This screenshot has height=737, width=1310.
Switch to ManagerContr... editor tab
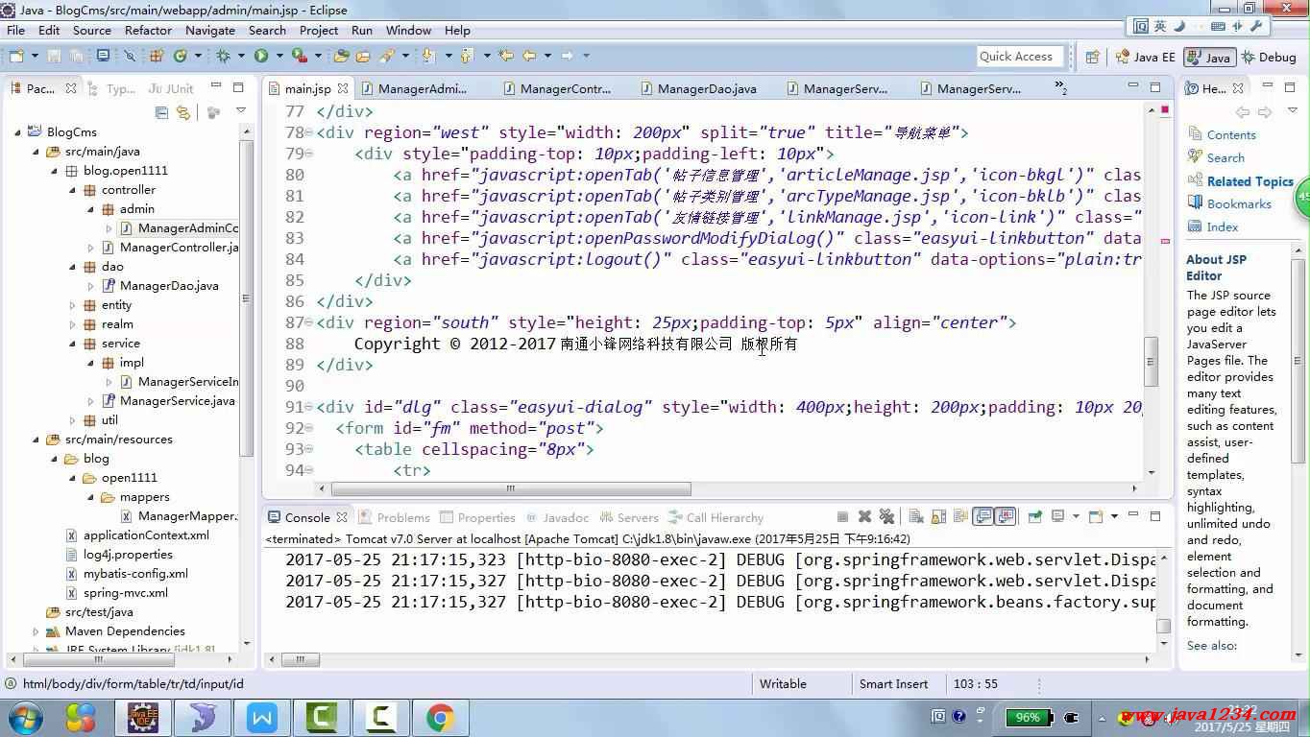click(x=557, y=88)
